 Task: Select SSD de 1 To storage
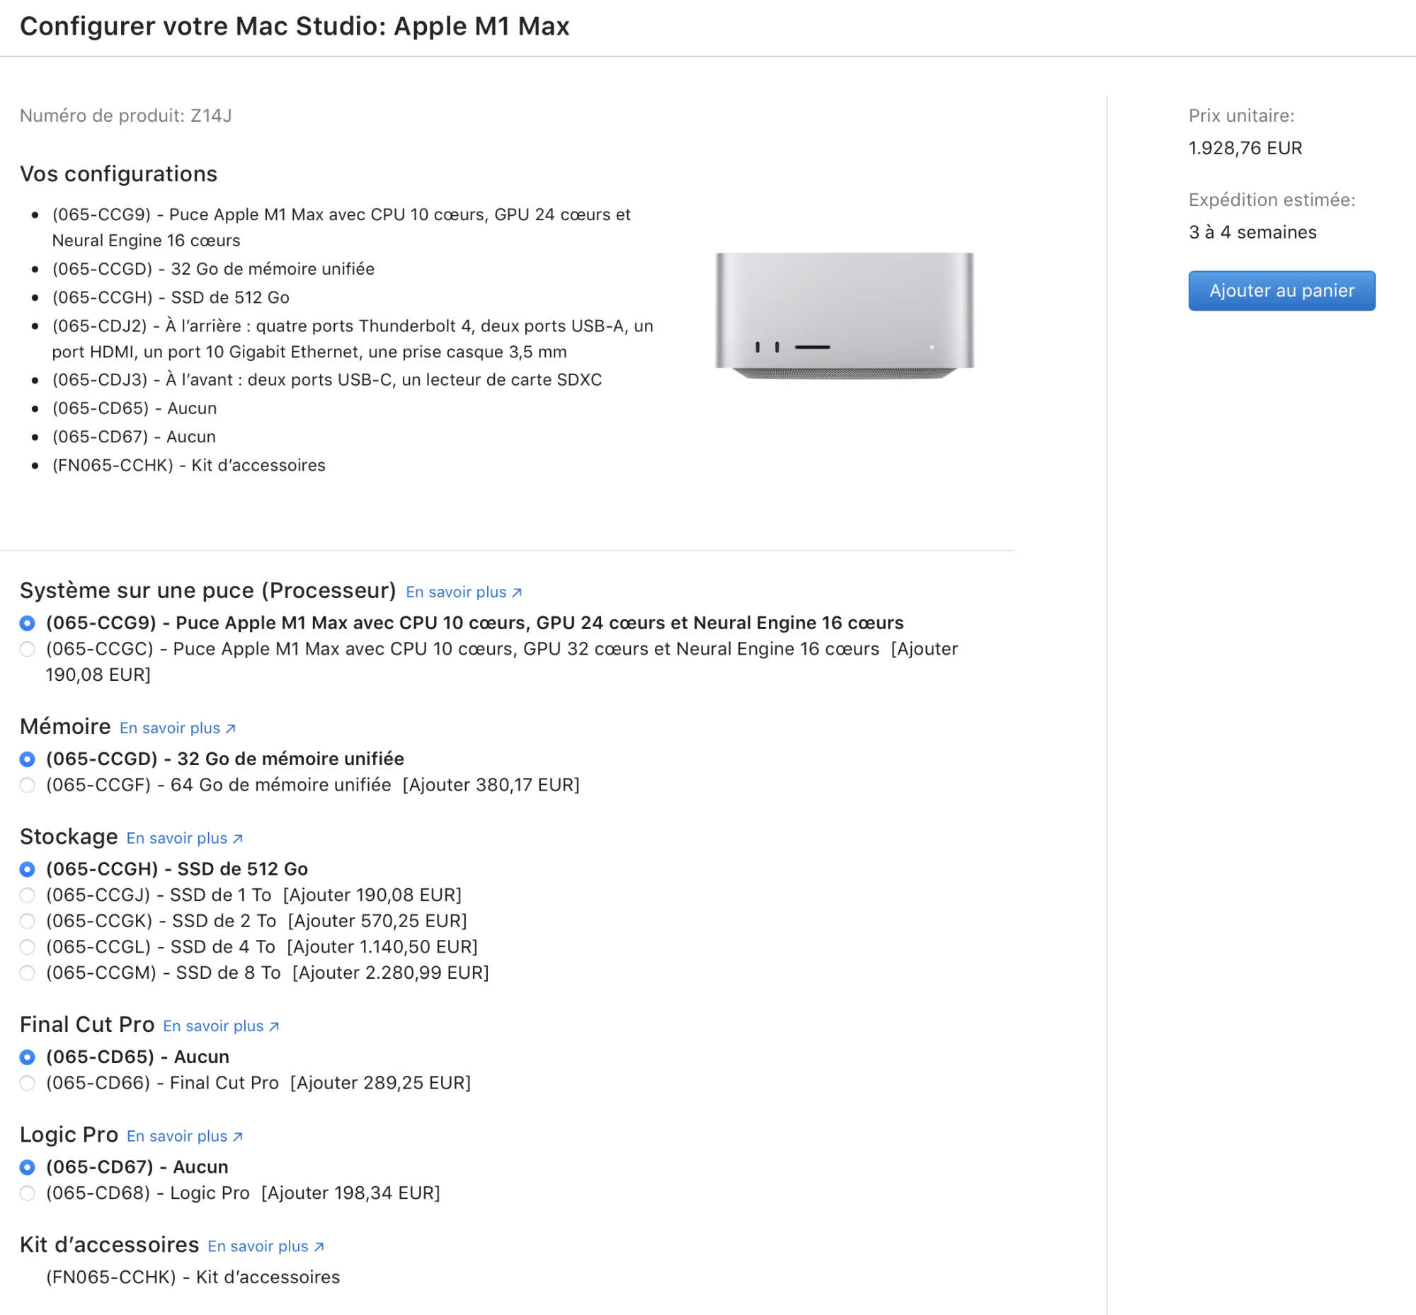pos(27,895)
